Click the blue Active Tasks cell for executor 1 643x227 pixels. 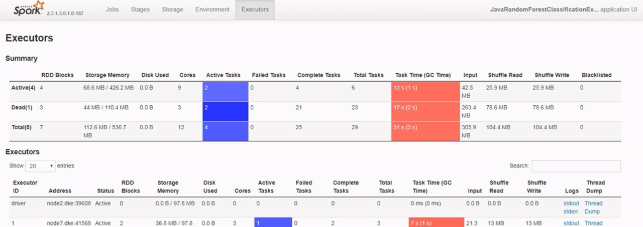click(273, 222)
